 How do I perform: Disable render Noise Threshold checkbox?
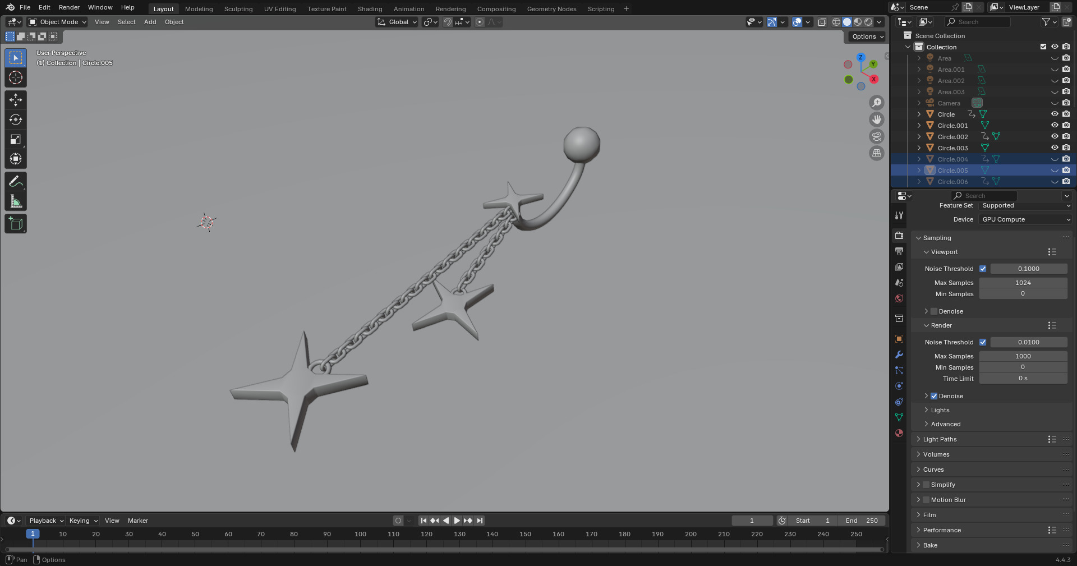[x=983, y=342]
